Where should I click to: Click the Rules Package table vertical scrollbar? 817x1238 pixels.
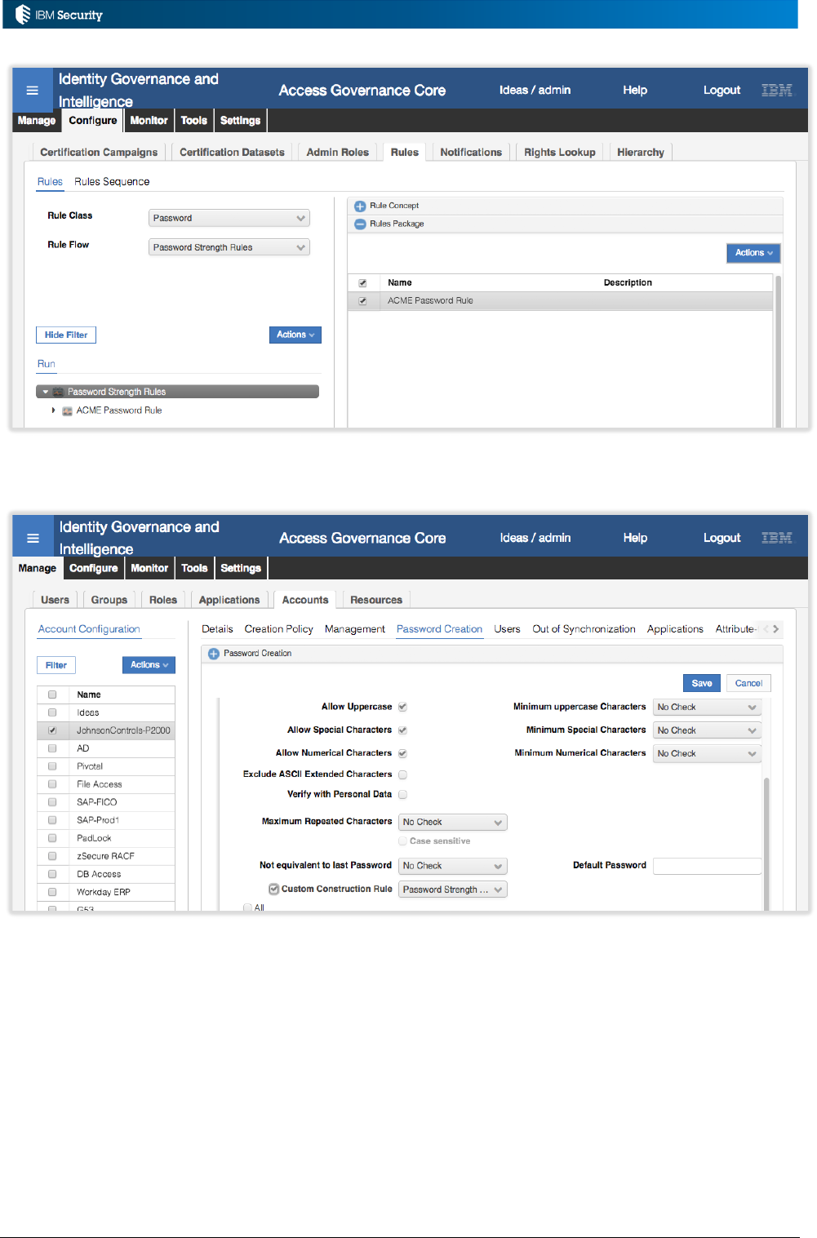(779, 351)
